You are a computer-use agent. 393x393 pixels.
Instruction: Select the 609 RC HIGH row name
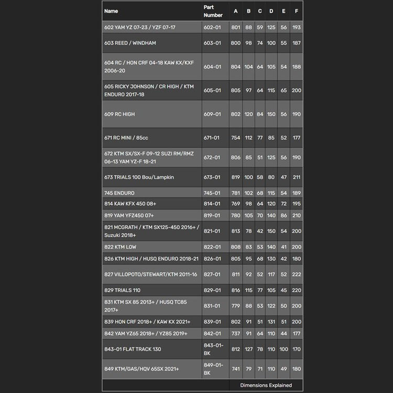point(119,114)
